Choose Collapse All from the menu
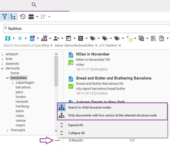Image resolution: width=170 pixels, height=145 pixels. point(76,133)
